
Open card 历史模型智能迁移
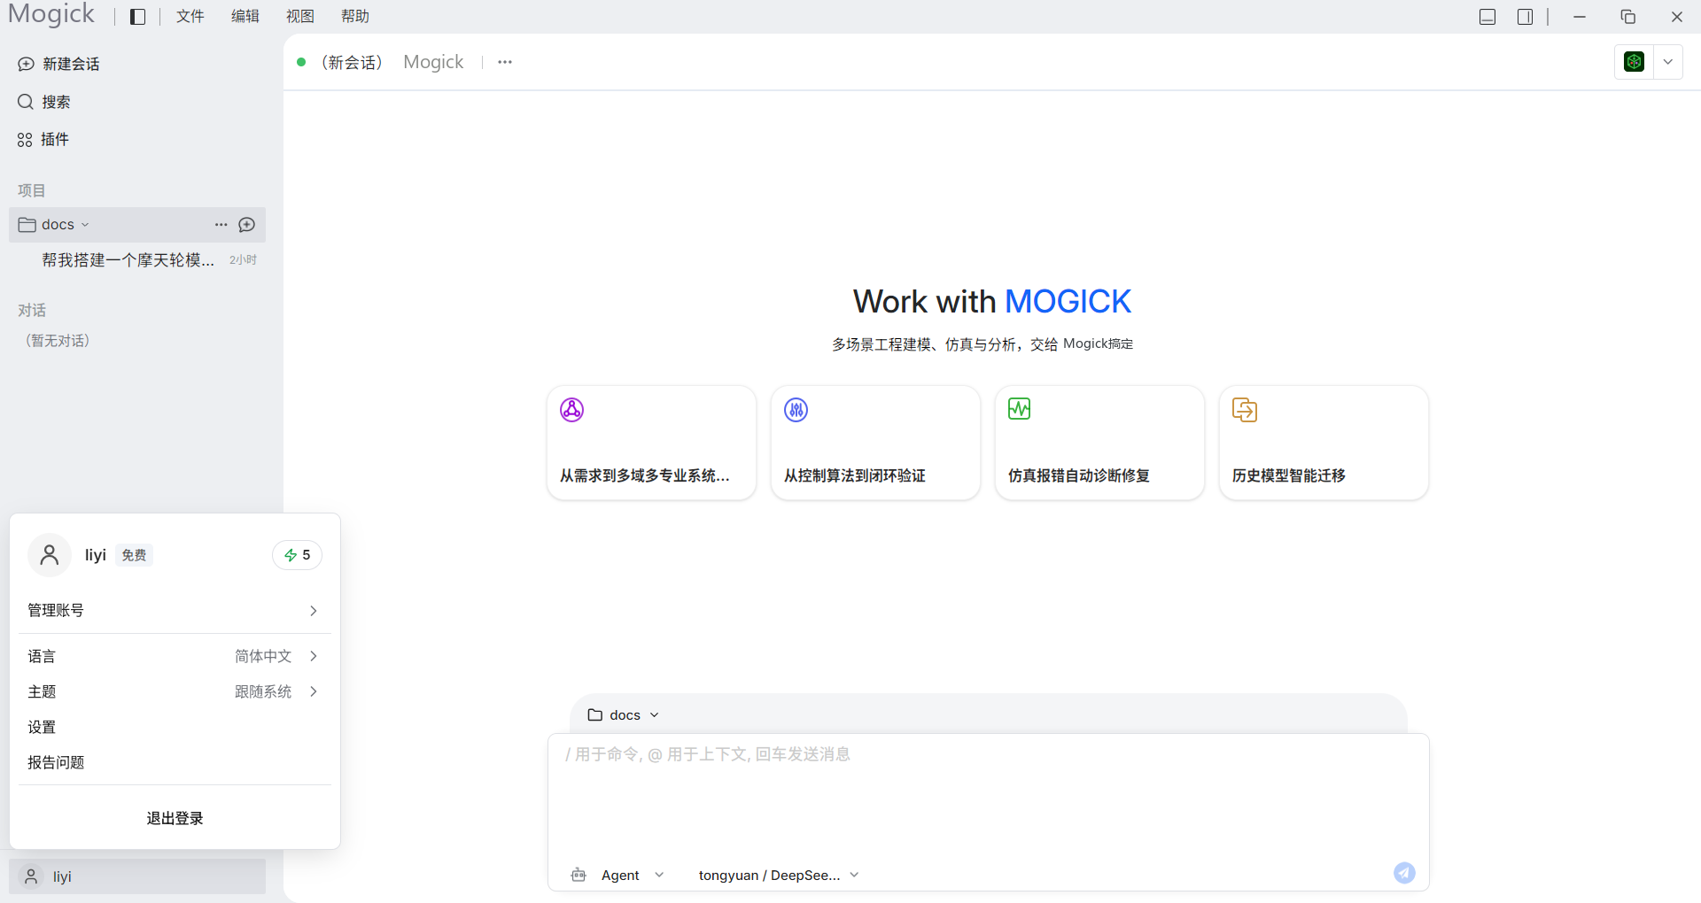1324,443
